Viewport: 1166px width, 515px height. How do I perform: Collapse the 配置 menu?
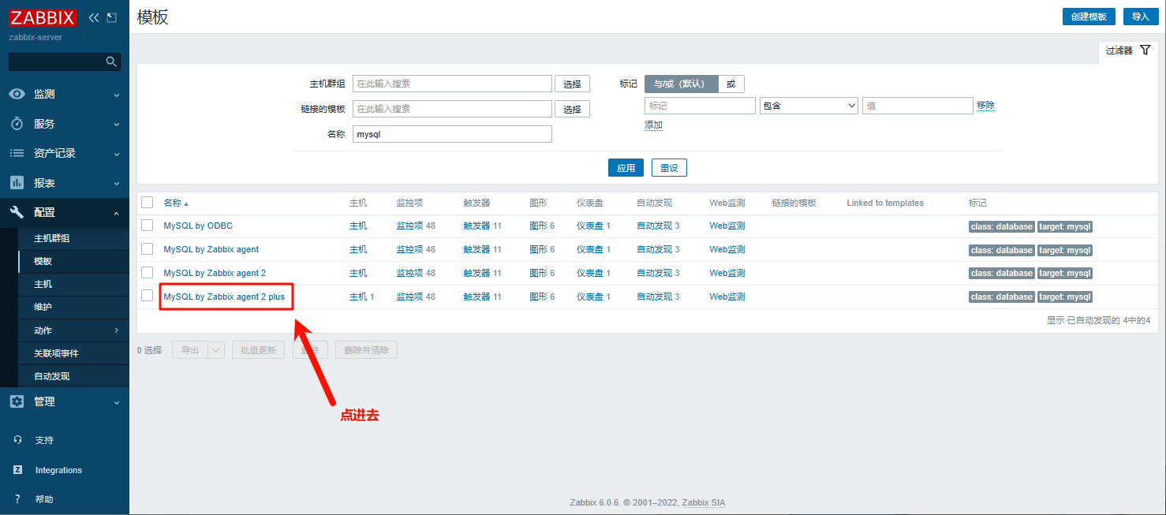pyautogui.click(x=117, y=213)
